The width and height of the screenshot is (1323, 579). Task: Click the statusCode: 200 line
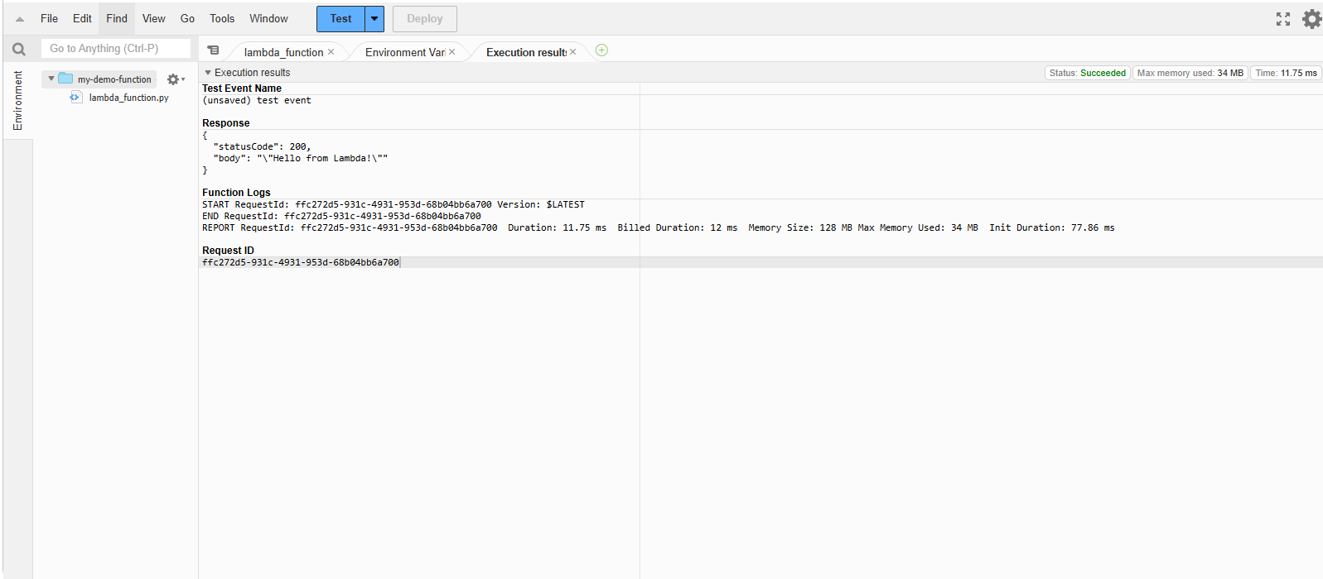(x=262, y=146)
